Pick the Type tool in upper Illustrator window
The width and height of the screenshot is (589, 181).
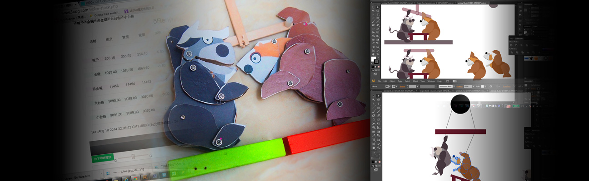[378, 15]
